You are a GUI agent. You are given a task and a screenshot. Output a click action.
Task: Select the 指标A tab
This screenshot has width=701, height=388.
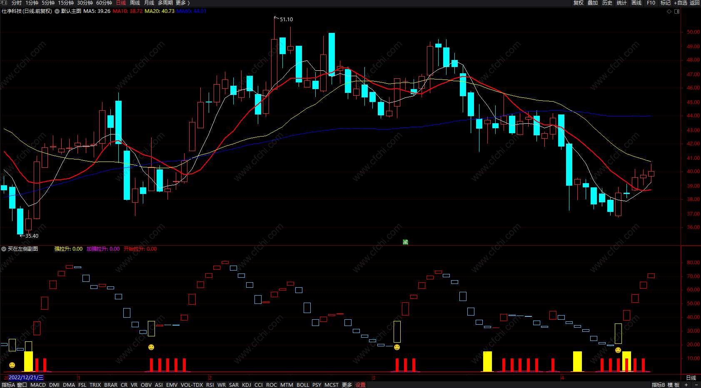pyautogui.click(x=8, y=385)
